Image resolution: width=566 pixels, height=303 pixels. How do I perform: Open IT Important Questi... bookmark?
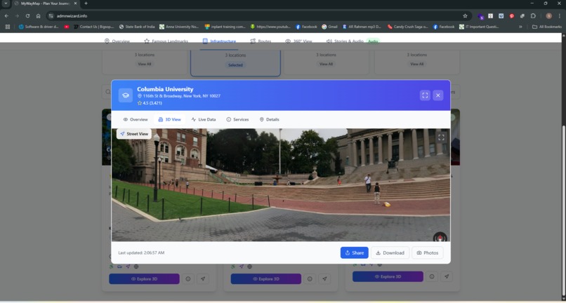pos(479,27)
